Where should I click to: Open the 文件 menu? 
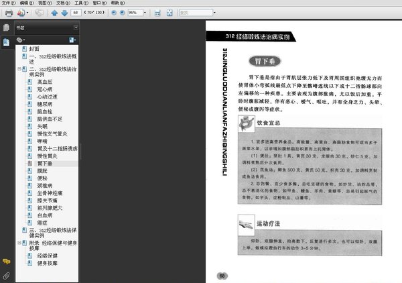(x=9, y=3)
